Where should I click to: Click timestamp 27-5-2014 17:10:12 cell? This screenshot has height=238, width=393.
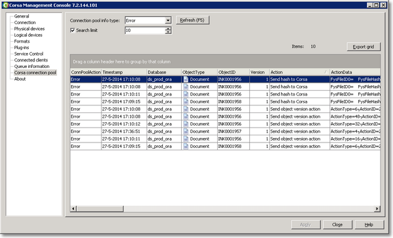pyautogui.click(x=124, y=124)
